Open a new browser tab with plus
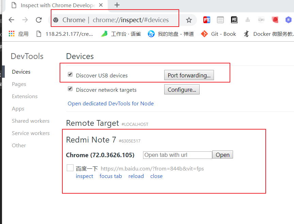 pos(117,5)
